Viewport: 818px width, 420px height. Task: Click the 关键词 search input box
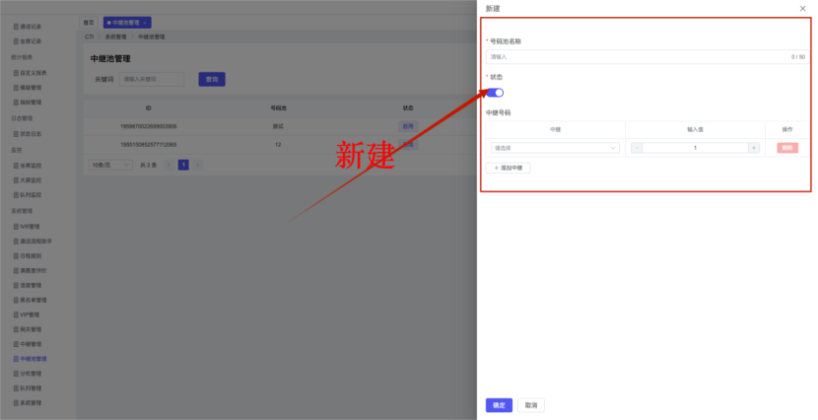(x=152, y=79)
